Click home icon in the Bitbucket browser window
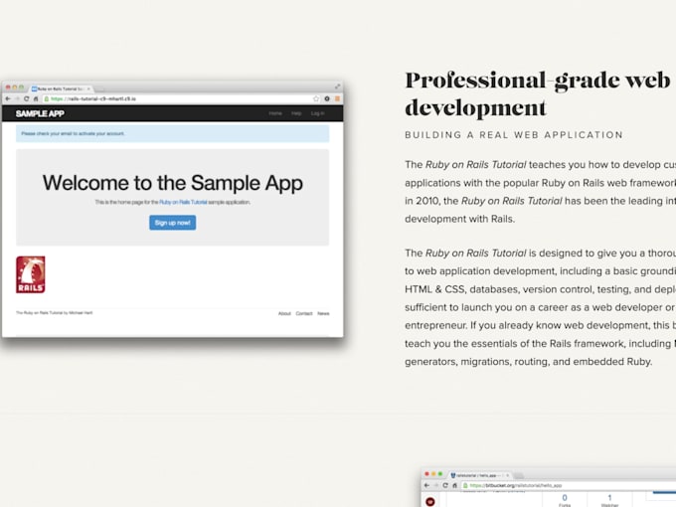Viewport: 676px width, 507px height. pos(454,485)
